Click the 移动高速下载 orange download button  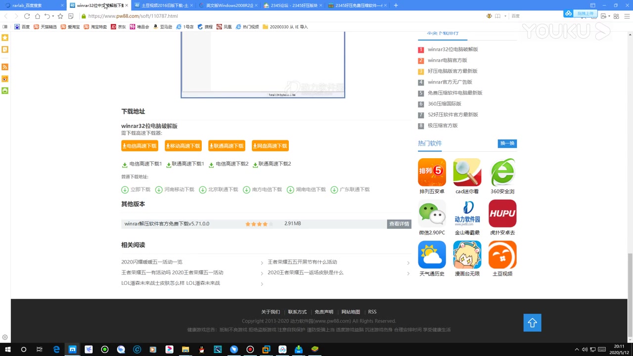point(183,146)
